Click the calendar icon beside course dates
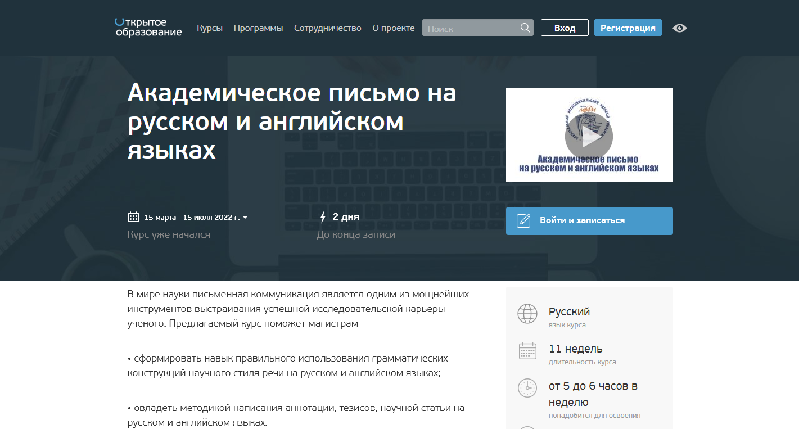799x429 pixels. [x=132, y=216]
